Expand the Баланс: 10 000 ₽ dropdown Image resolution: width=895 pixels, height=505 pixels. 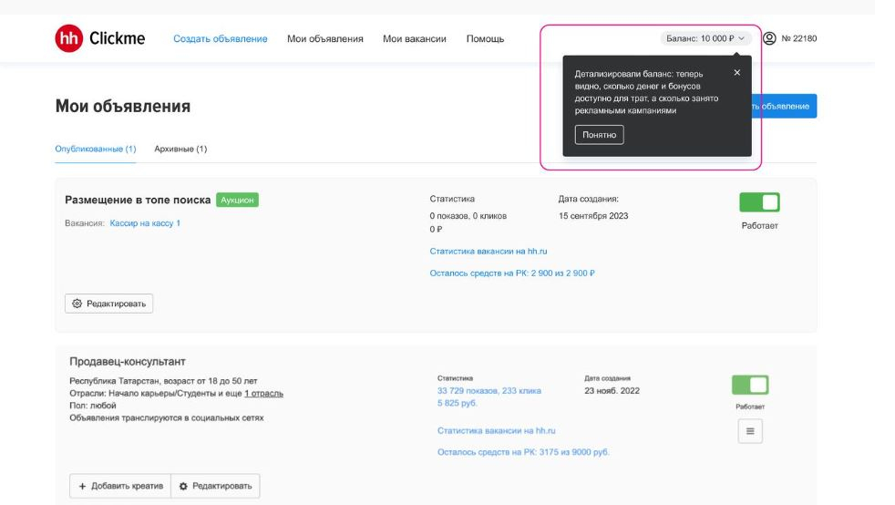coord(707,38)
